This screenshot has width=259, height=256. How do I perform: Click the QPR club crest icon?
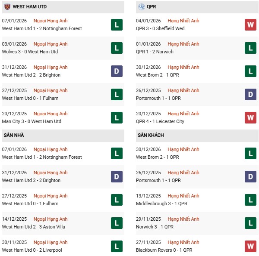coord(142,7)
